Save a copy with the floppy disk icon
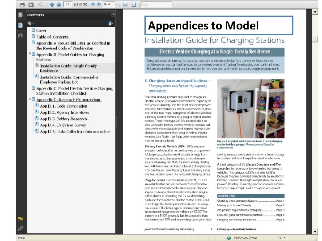This screenshot has height=241, width=322. [31, 4]
